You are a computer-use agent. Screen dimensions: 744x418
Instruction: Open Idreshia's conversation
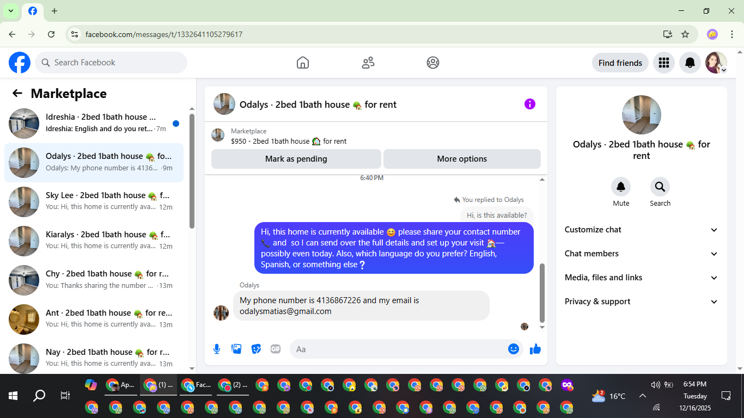pyautogui.click(x=94, y=123)
